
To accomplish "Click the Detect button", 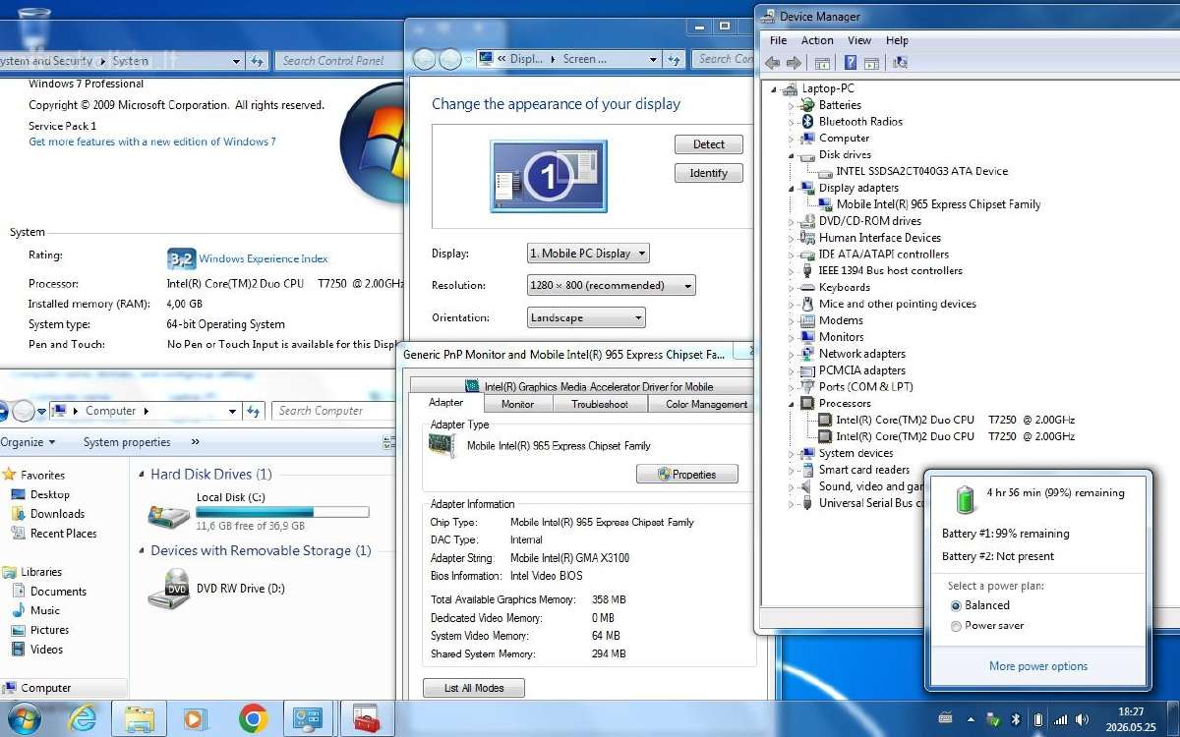I will 709,144.
